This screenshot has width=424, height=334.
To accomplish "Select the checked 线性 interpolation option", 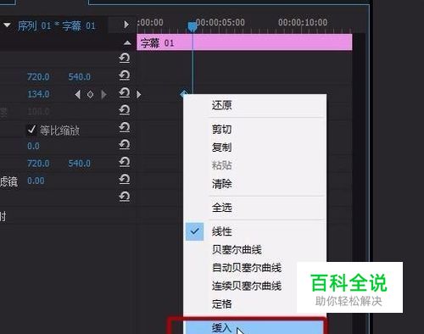I will [254, 231].
